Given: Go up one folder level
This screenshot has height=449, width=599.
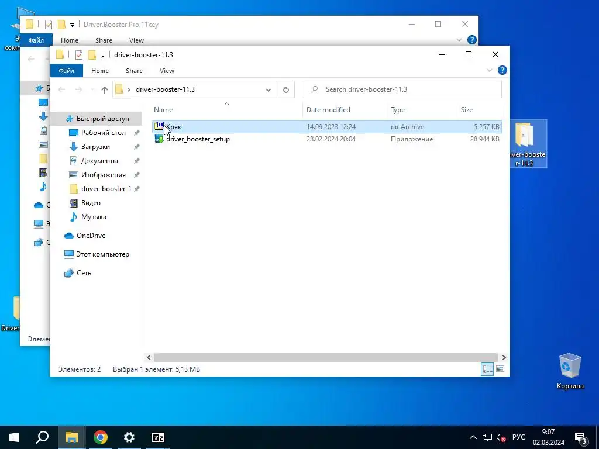Looking at the screenshot, I should [104, 89].
